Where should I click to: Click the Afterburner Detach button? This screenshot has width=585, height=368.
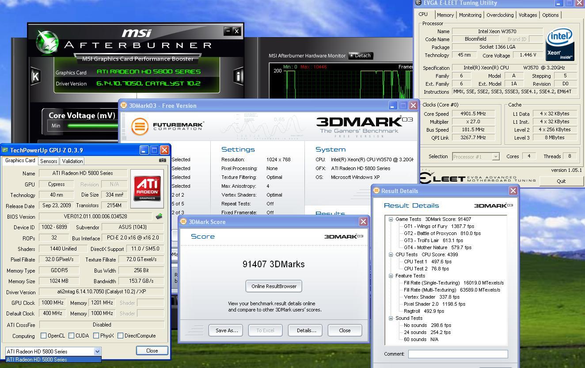[x=361, y=56]
